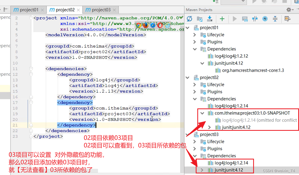
Task: Open in Firefox browser icon
Action: click(146, 25)
